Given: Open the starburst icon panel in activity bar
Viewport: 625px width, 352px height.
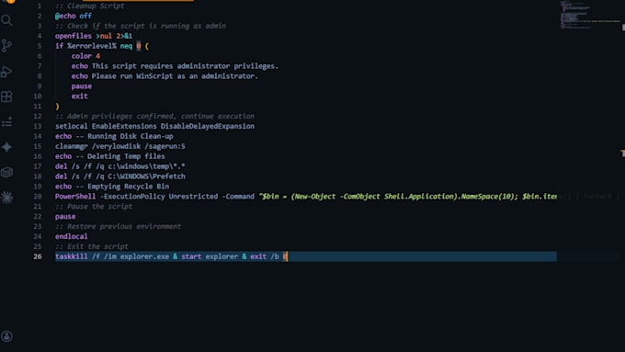Looking at the screenshot, I should coord(6,198).
